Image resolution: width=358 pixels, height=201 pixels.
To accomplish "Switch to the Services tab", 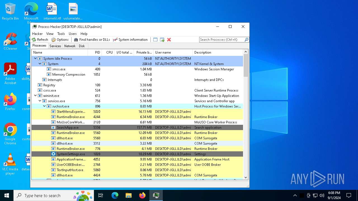I will click(x=55, y=46).
